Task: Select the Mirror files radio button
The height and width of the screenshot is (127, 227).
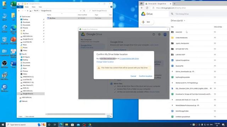Action: coord(111,84)
